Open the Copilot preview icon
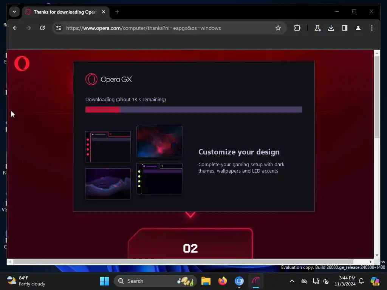This screenshot has height=290, width=387. [375, 281]
